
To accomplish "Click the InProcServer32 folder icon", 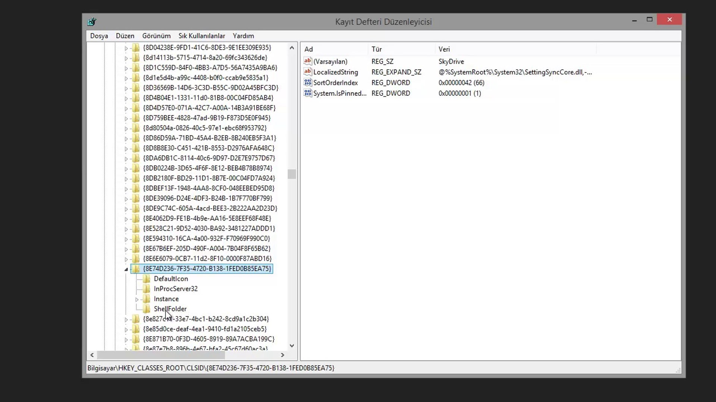I will [x=147, y=289].
